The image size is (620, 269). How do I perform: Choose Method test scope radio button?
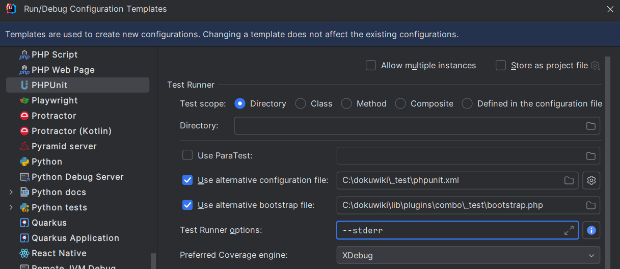346,104
